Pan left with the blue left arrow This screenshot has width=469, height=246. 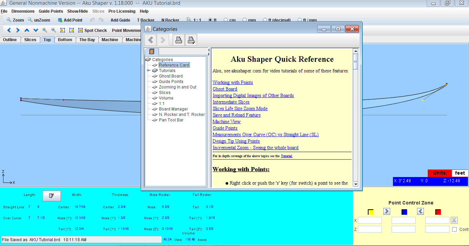tap(9, 30)
